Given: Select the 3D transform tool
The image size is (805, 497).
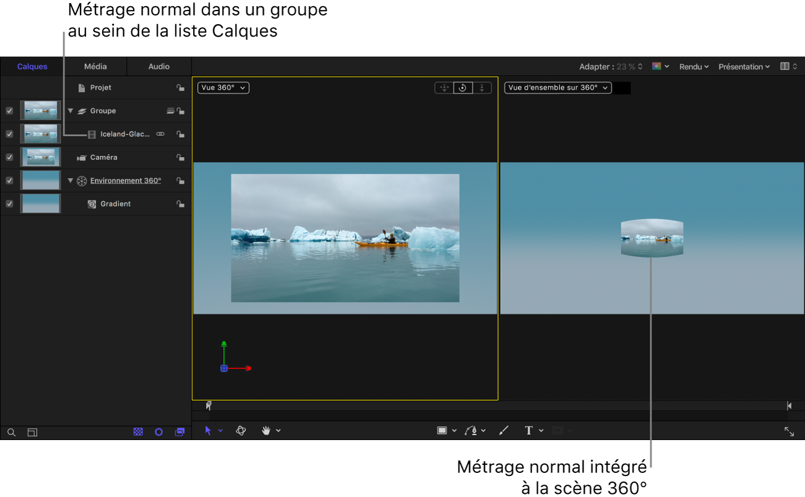Looking at the screenshot, I should [241, 431].
